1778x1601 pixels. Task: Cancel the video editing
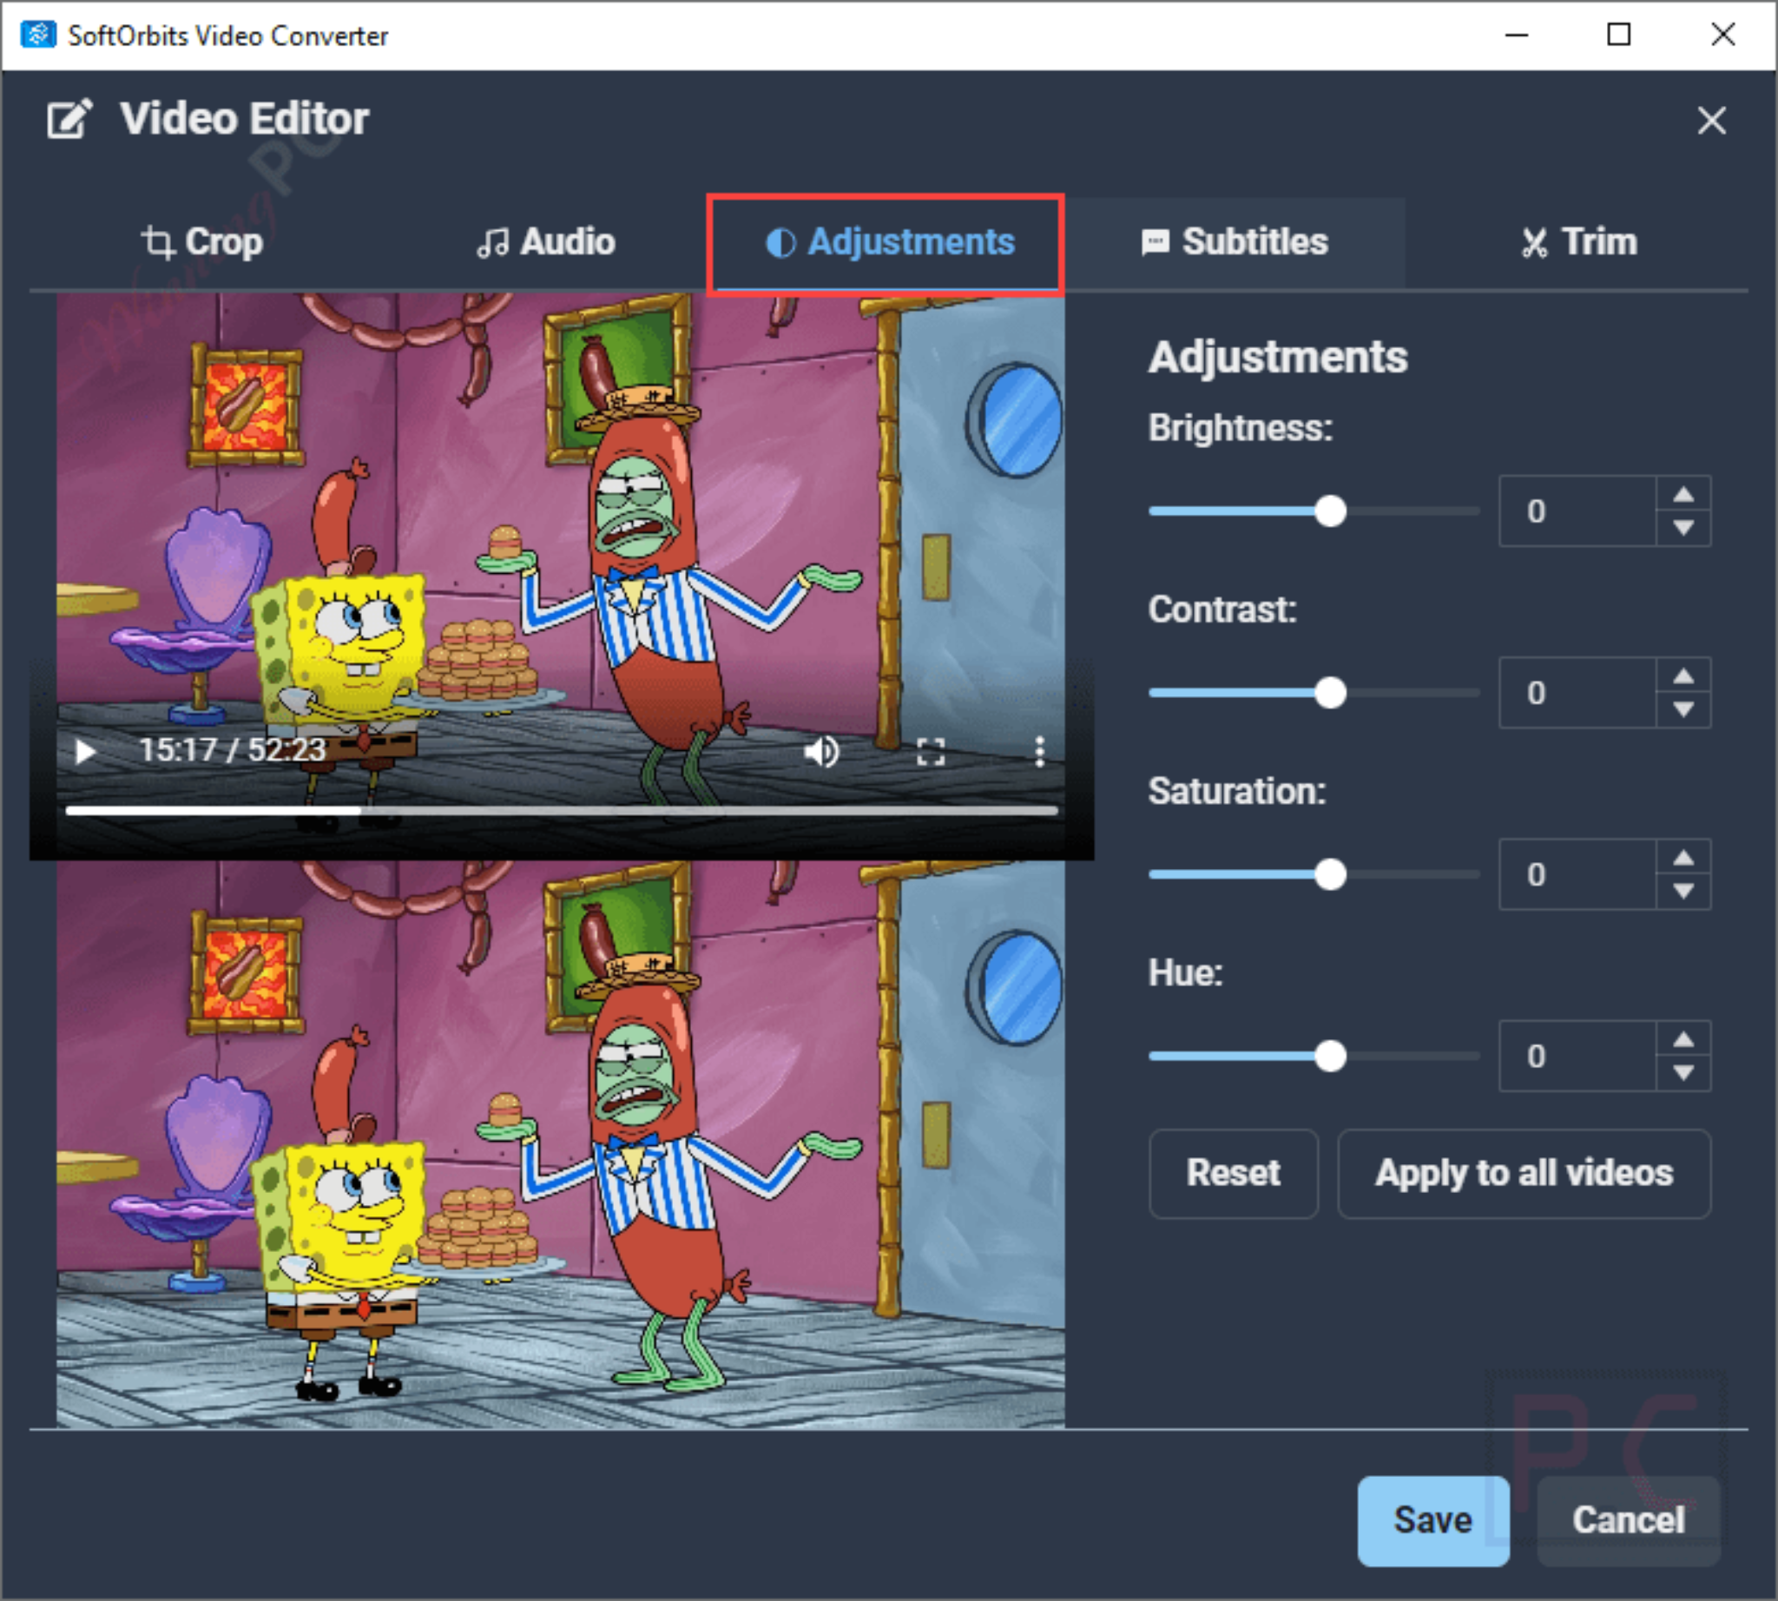tap(1629, 1521)
